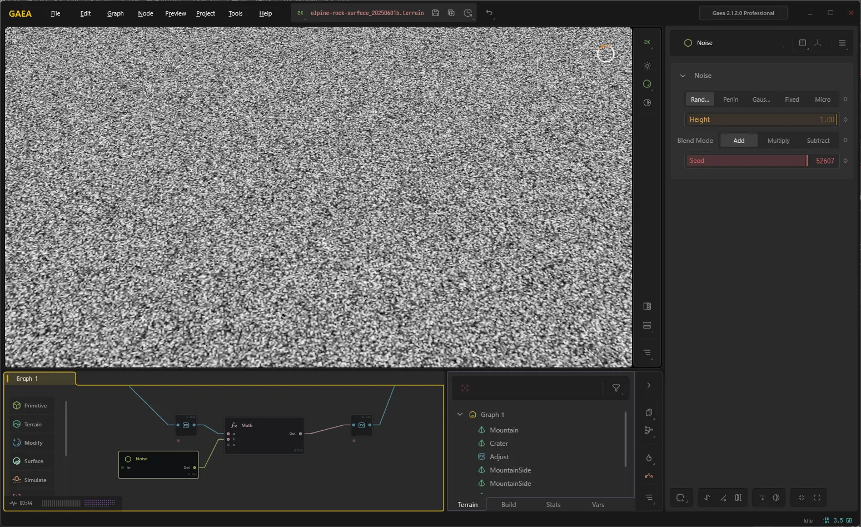
Task: Click the flame bake icon in graph sidebar
Action: click(x=649, y=458)
